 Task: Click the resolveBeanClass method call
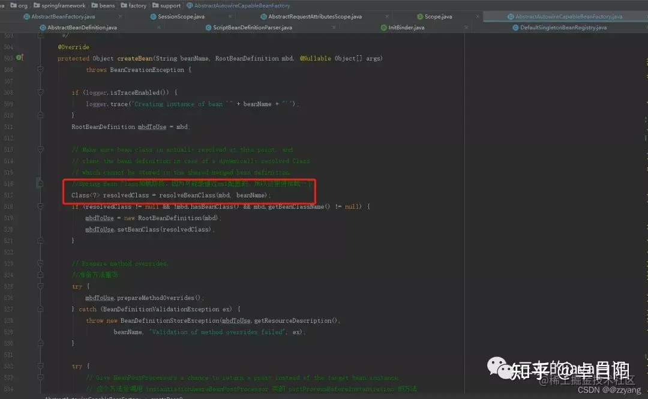pyautogui.click(x=187, y=195)
